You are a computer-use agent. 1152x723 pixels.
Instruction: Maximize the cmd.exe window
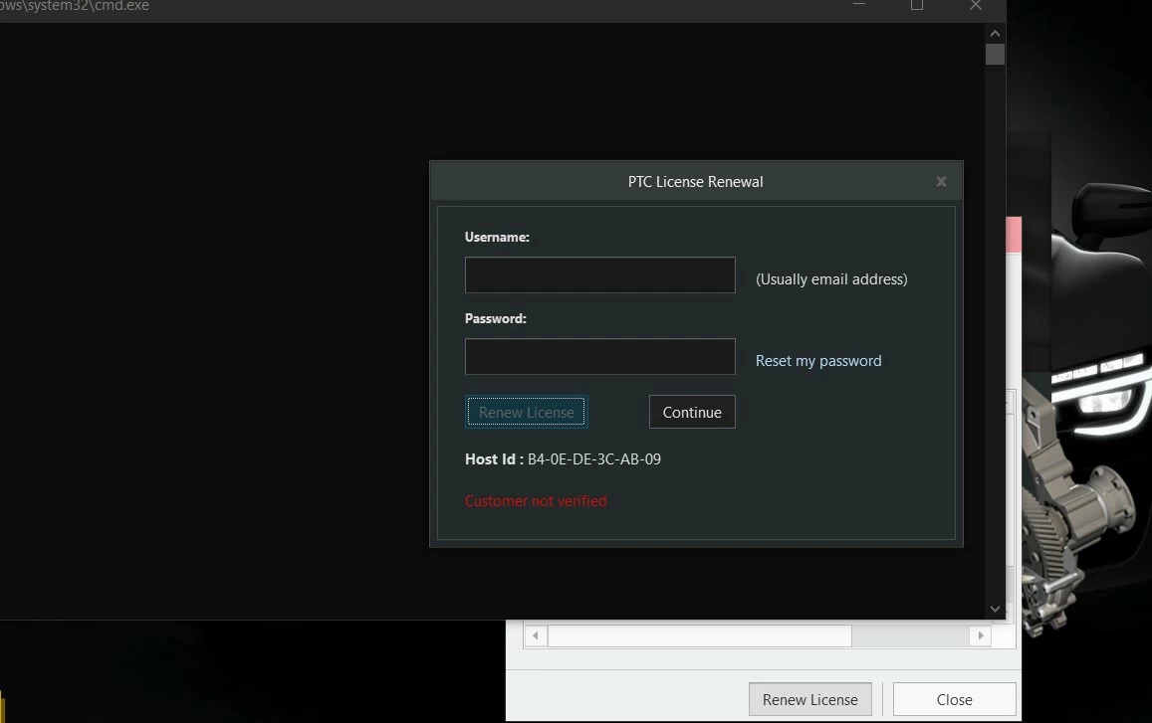click(x=917, y=5)
